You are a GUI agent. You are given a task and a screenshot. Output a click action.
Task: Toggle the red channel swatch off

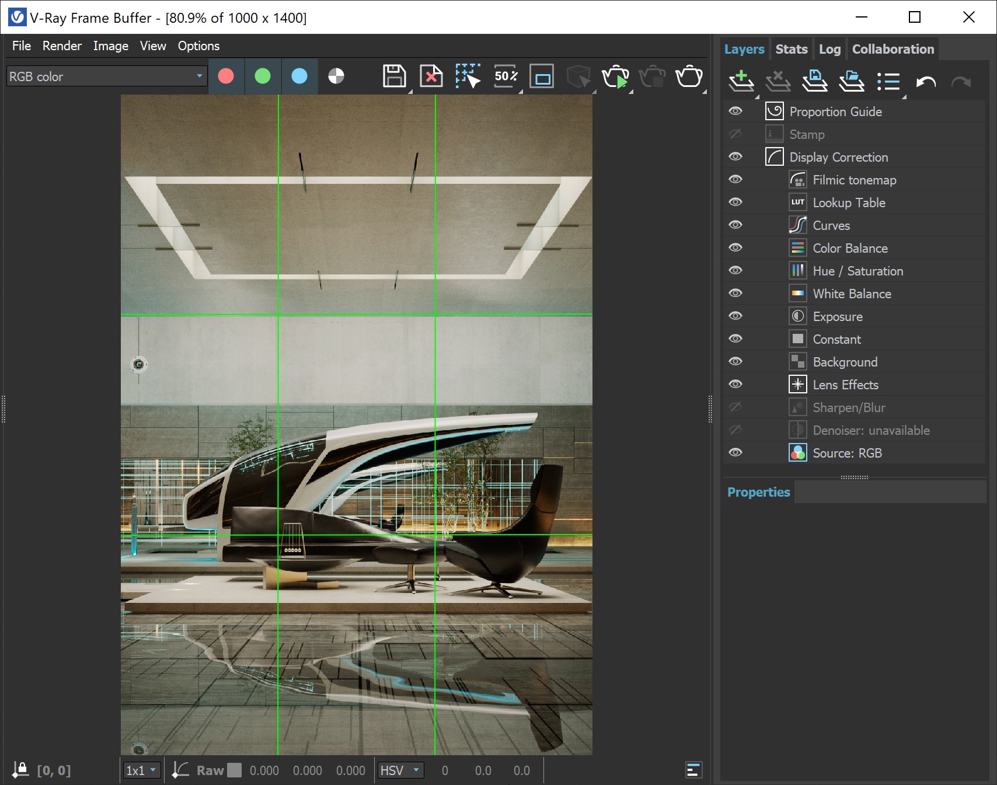pyautogui.click(x=226, y=76)
